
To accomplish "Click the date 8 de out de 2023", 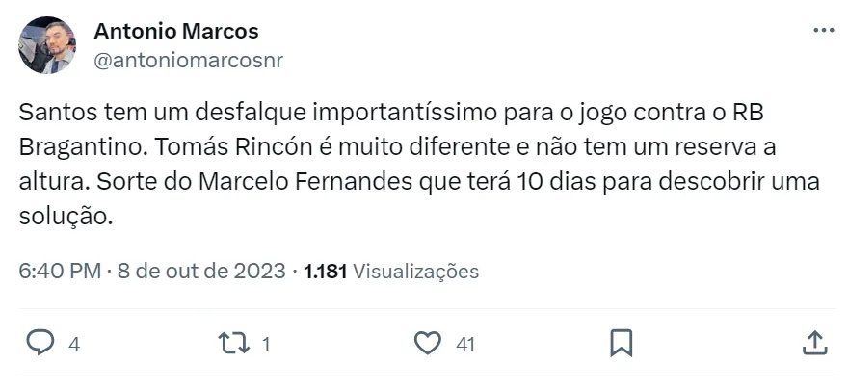I will 201,271.
